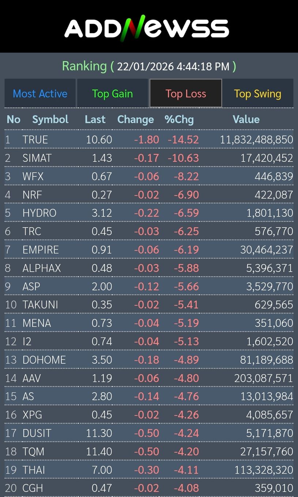The height and width of the screenshot is (497, 298).
Task: Open the TRUE stock row
Action: (35, 139)
